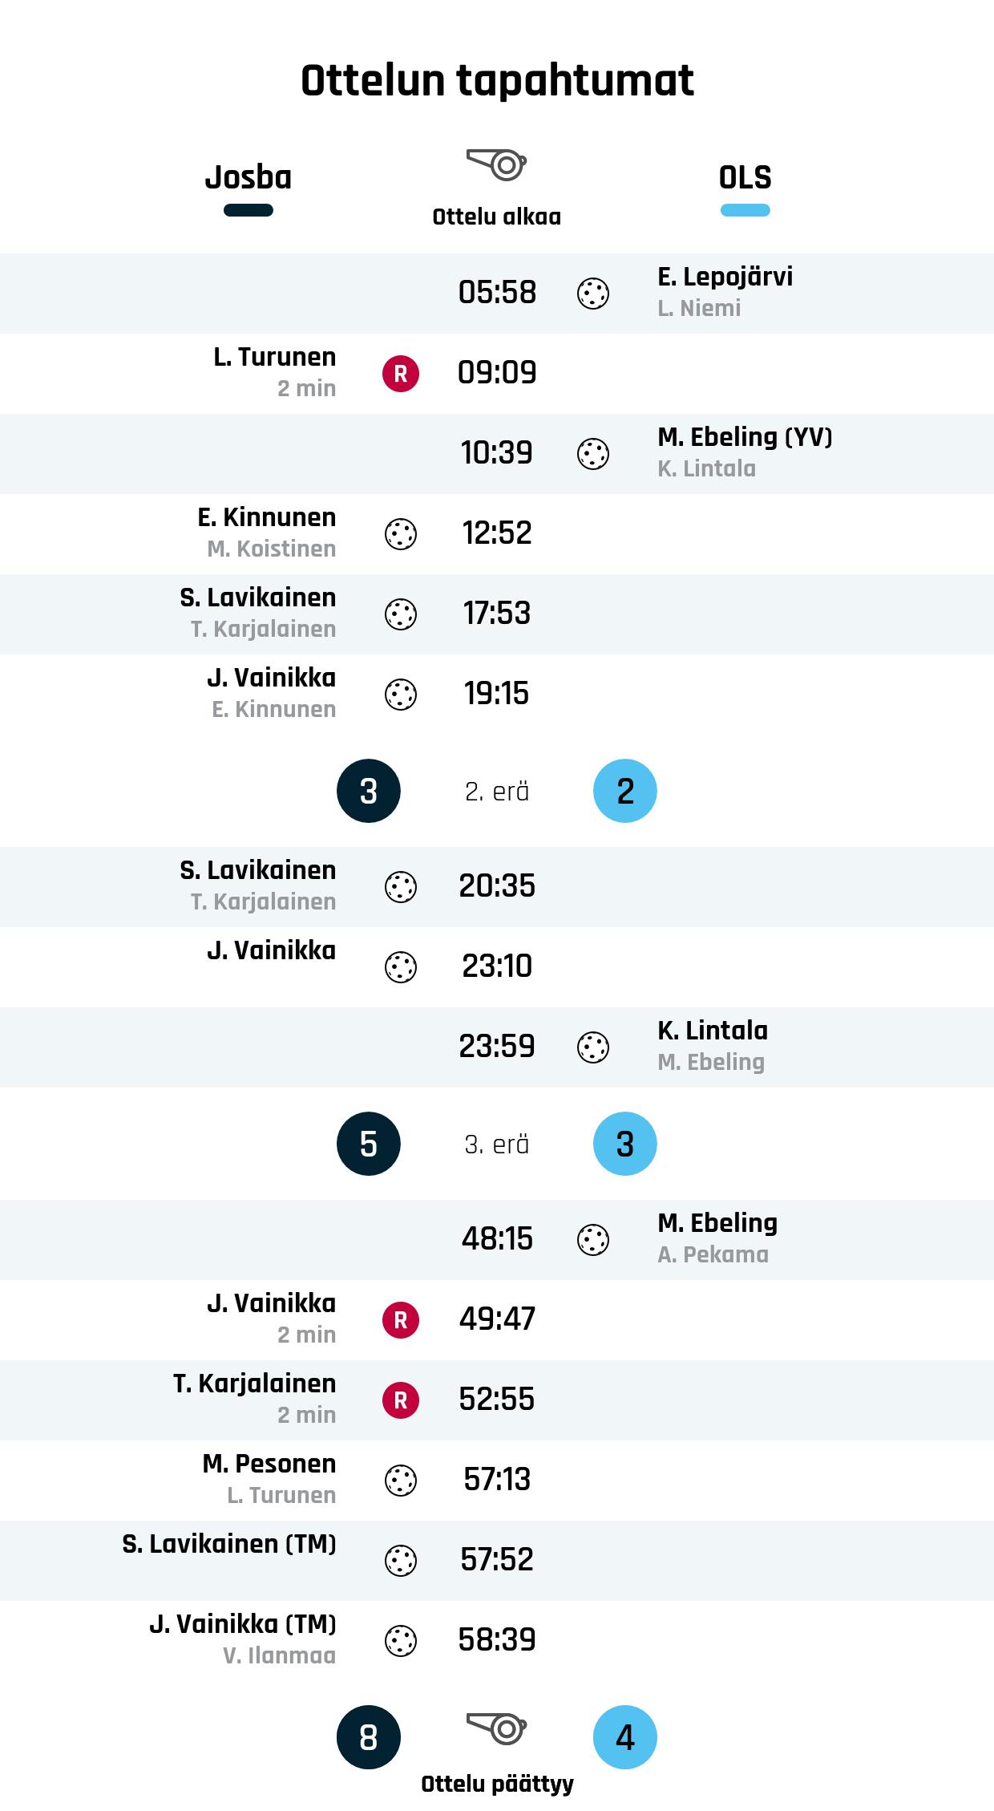994x1811 pixels.
Task: Click the 2. erä period label
Action: click(497, 792)
